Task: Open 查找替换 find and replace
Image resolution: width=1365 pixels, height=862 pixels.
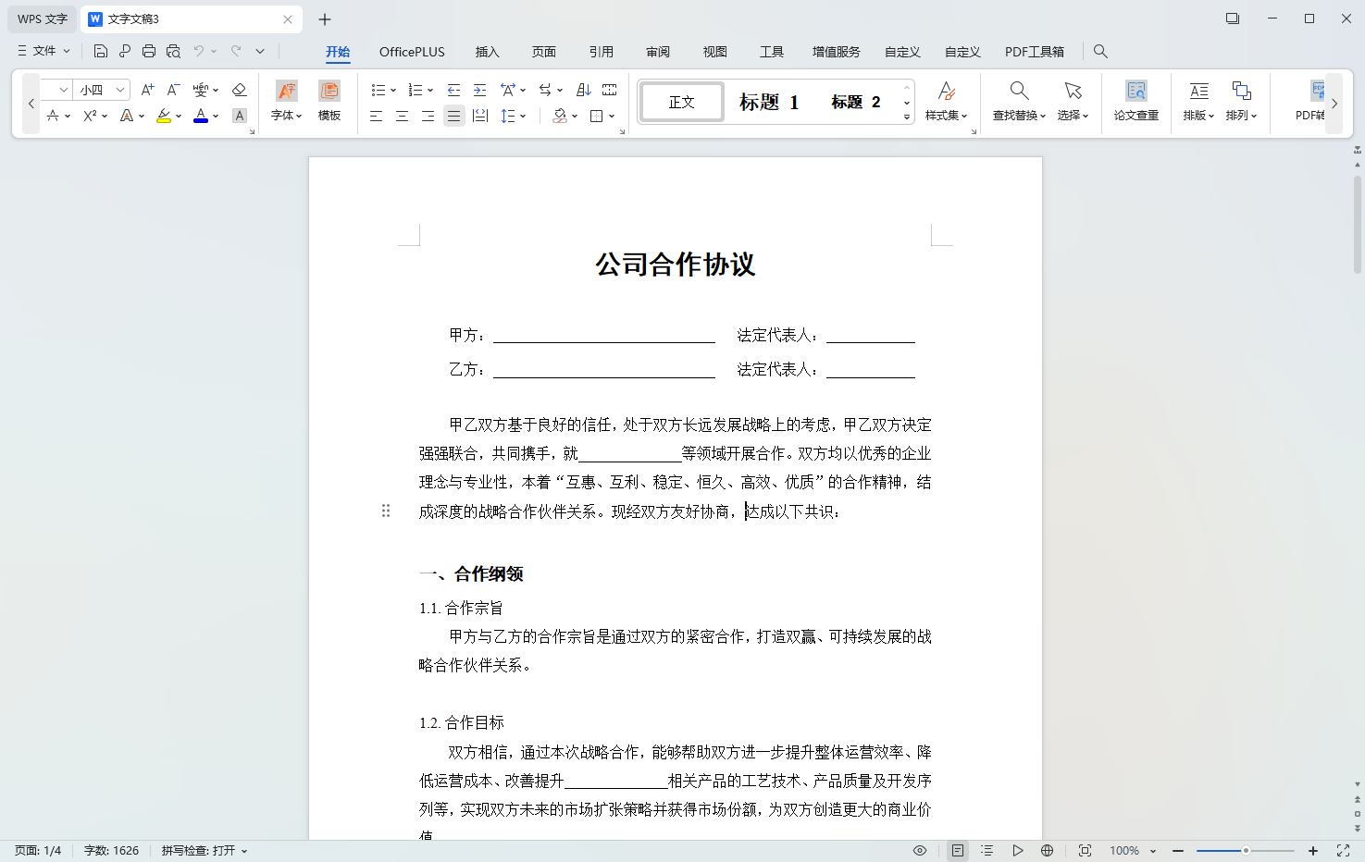Action: pyautogui.click(x=1017, y=102)
